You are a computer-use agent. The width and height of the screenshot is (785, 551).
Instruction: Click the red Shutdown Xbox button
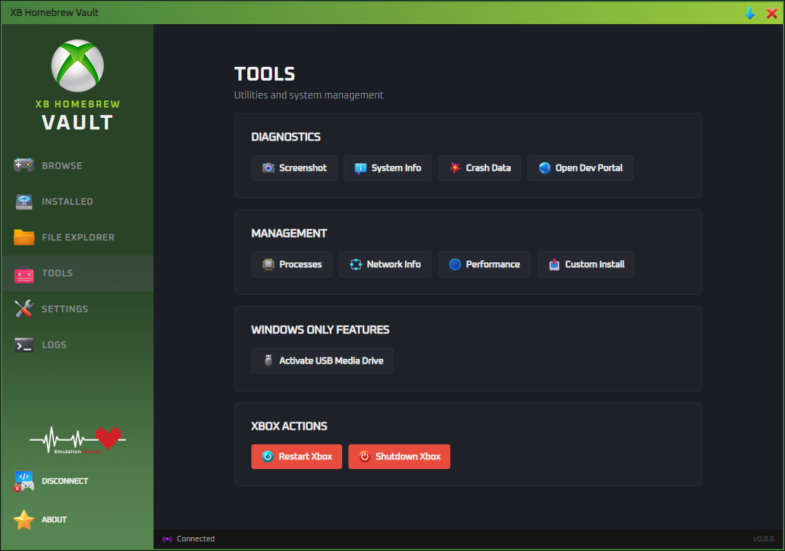[x=399, y=457]
